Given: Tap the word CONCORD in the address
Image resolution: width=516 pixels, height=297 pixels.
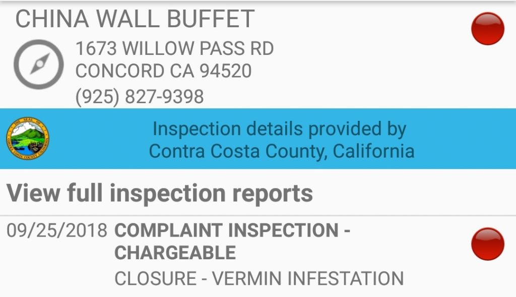Looking at the screenshot, I should pyautogui.click(x=120, y=70).
